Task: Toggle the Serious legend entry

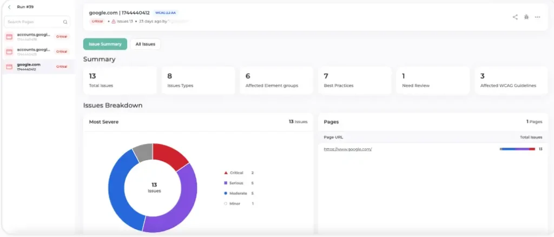Action: (239, 183)
